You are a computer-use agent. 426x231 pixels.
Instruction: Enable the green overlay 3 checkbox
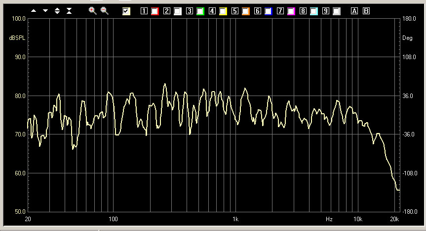[x=200, y=11]
